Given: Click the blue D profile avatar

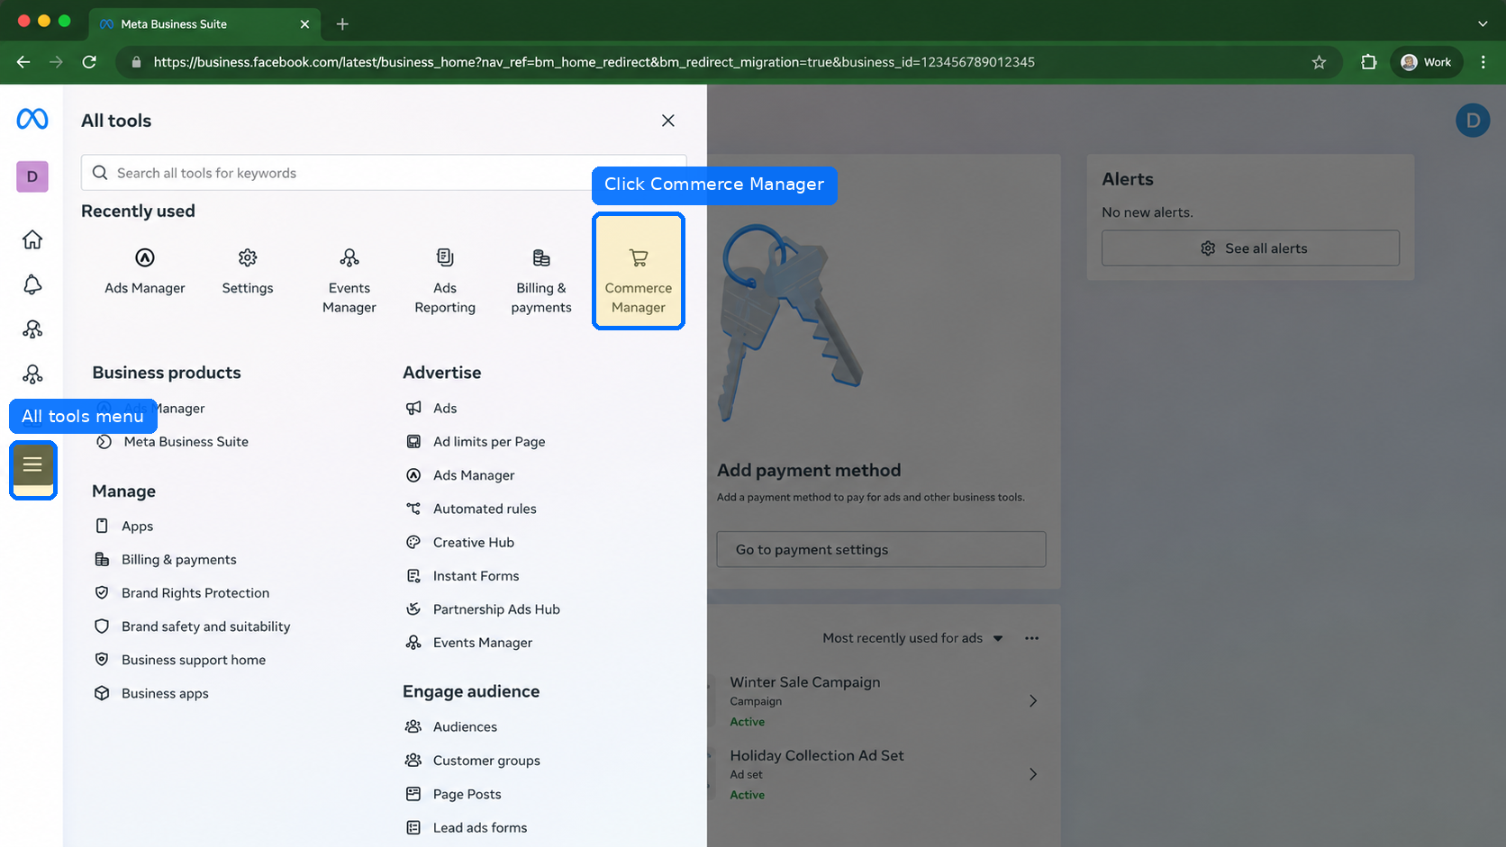Looking at the screenshot, I should pyautogui.click(x=1473, y=121).
